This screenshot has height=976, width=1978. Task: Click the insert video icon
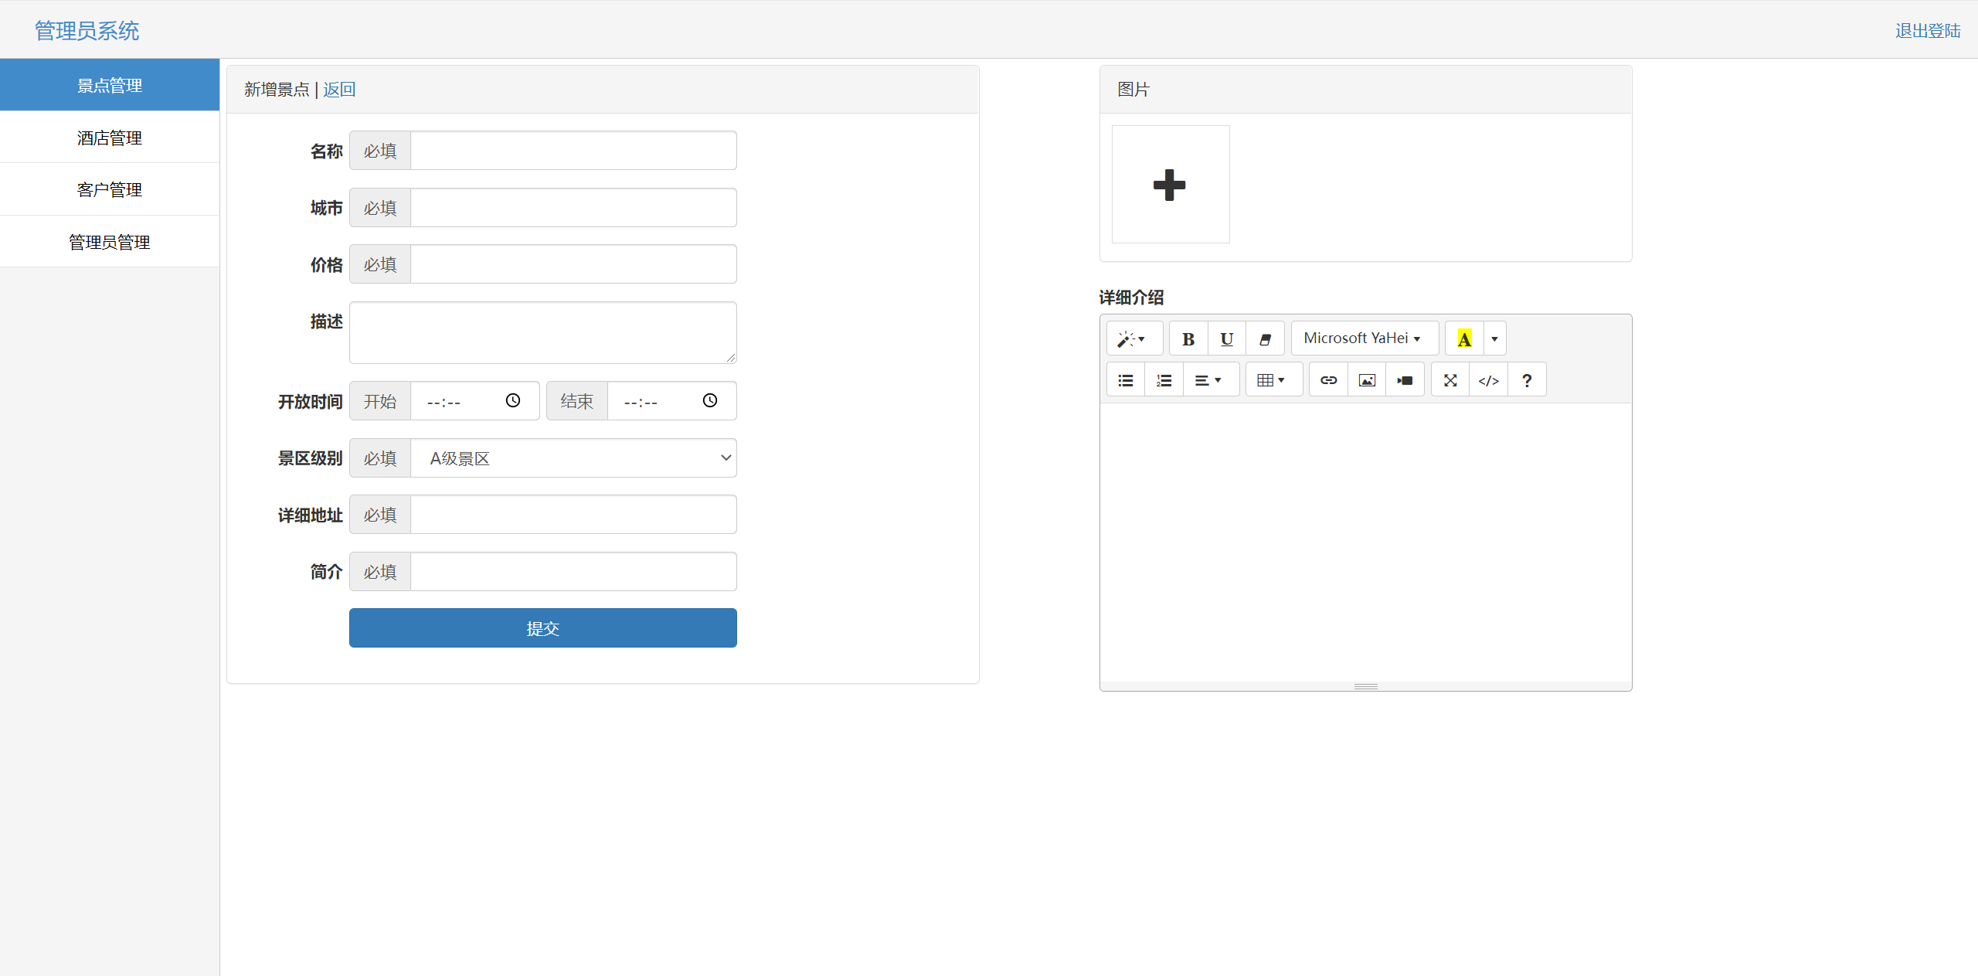pyautogui.click(x=1405, y=380)
